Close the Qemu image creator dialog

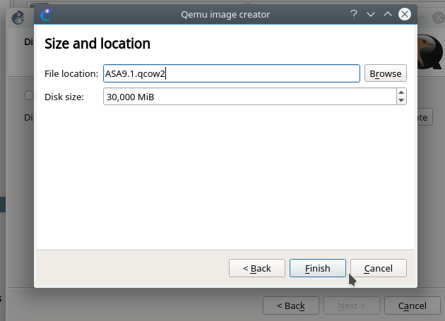tap(405, 14)
